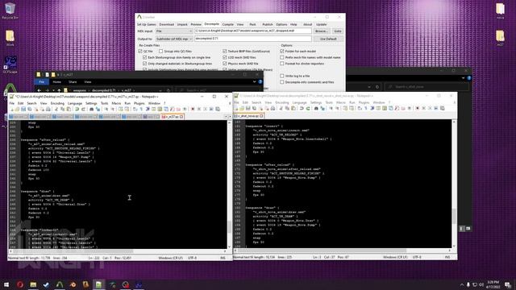This screenshot has height=290, width=516.
Task: Click Open file icon in right Notepad++
Action: click(242, 108)
